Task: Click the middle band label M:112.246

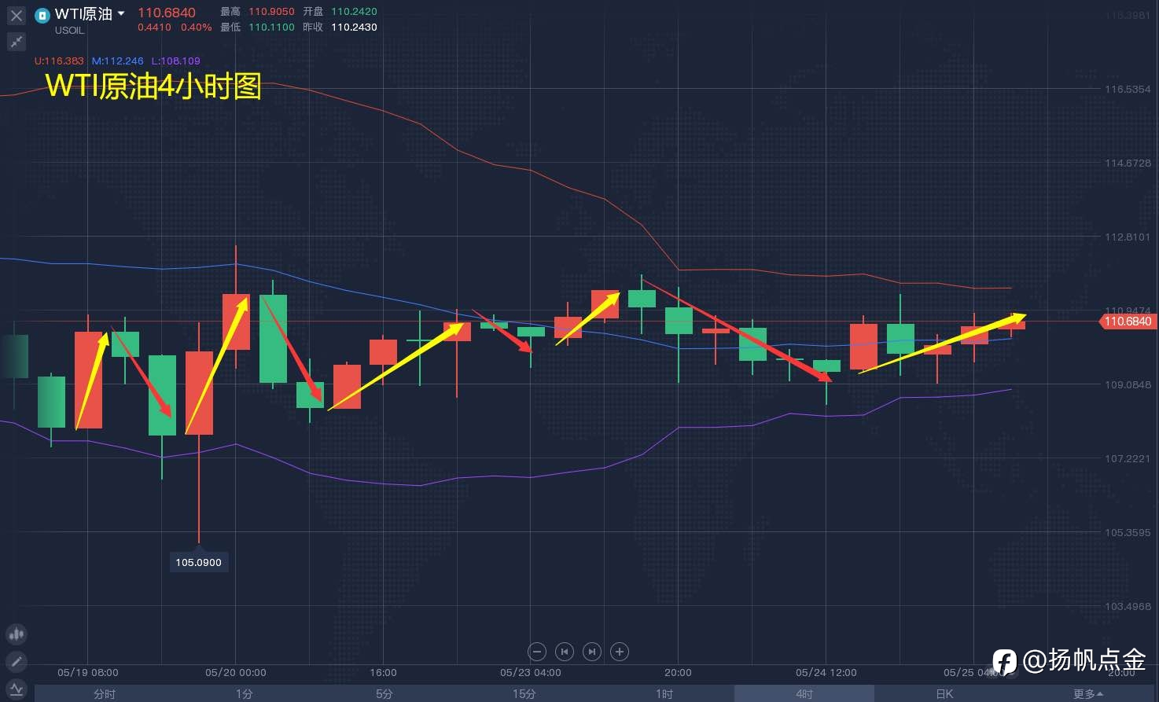Action: (x=118, y=61)
